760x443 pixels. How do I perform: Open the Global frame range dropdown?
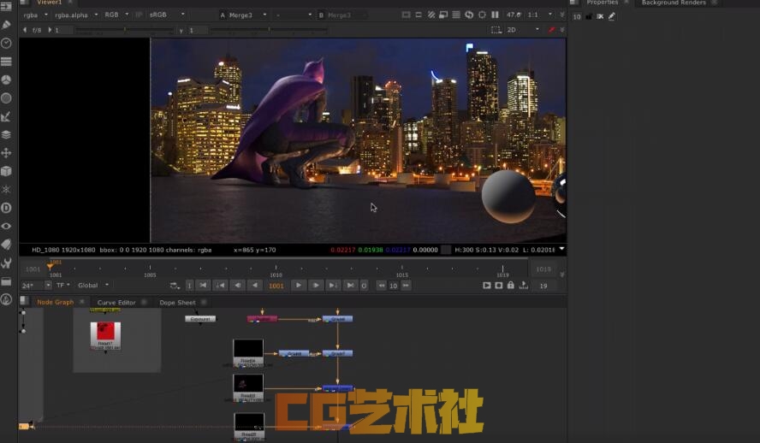(x=93, y=286)
